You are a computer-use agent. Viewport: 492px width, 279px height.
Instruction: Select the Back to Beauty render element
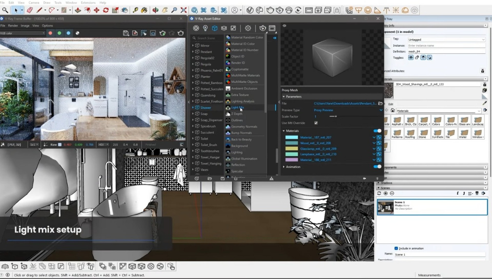pos(241,139)
